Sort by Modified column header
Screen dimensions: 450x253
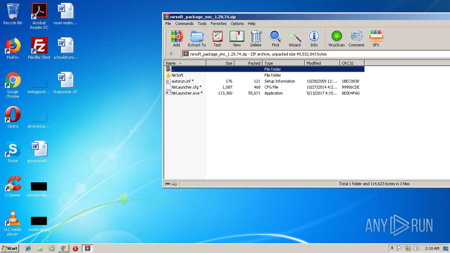pyautogui.click(x=322, y=63)
